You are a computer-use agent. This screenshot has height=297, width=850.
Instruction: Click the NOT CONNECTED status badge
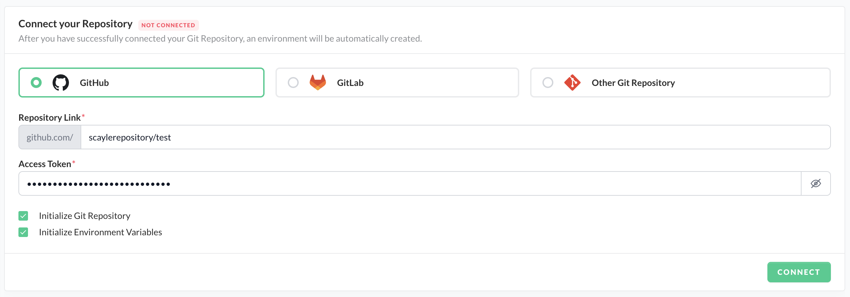pos(168,25)
